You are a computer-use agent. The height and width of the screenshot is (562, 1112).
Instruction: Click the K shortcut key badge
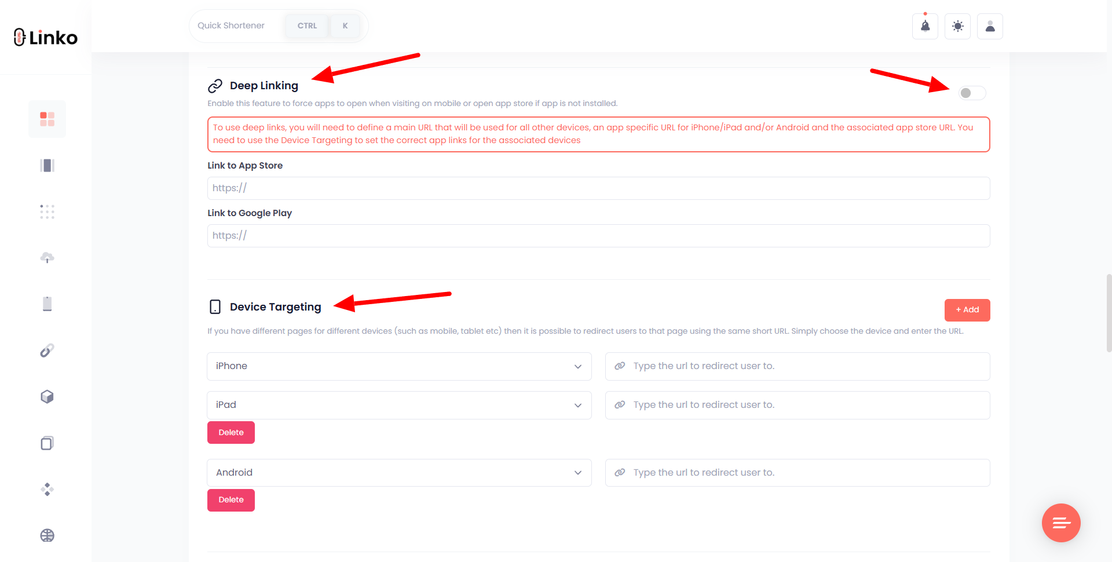345,26
